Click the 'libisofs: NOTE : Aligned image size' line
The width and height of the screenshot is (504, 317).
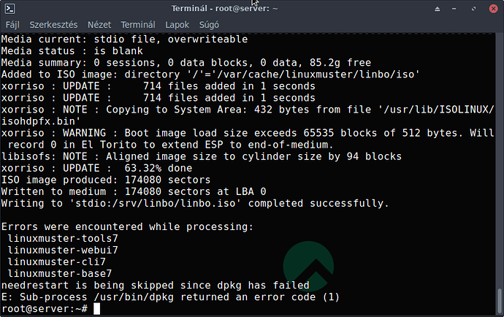(x=202, y=156)
